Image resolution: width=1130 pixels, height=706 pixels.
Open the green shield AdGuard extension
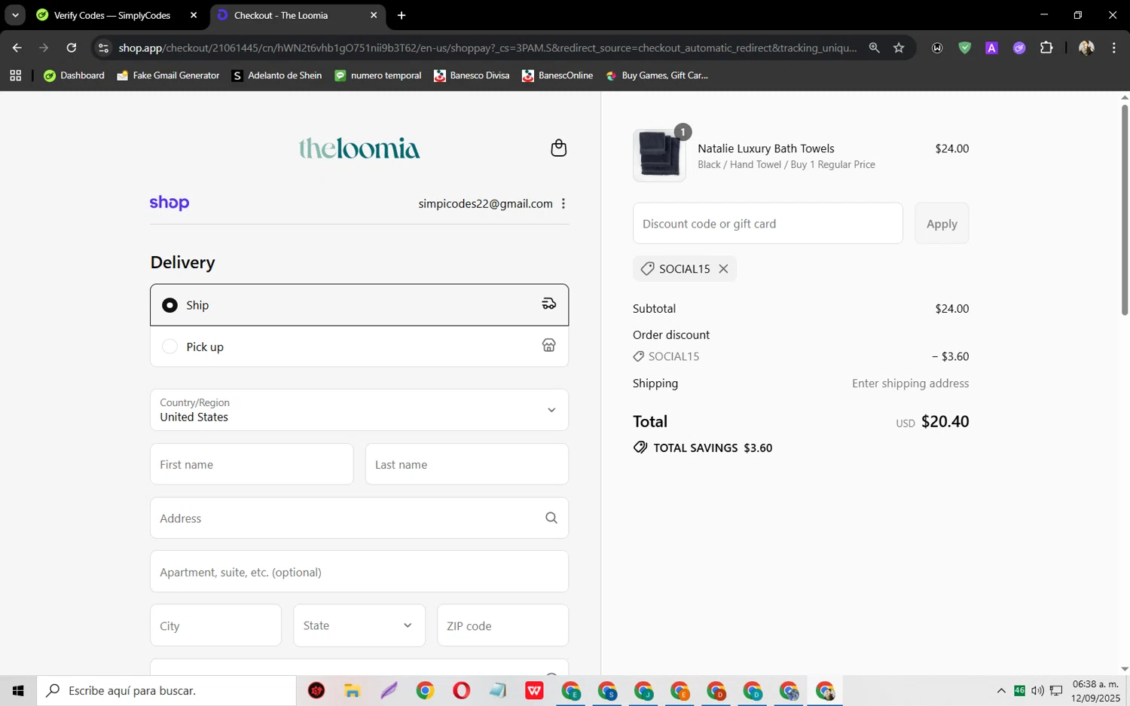964,47
